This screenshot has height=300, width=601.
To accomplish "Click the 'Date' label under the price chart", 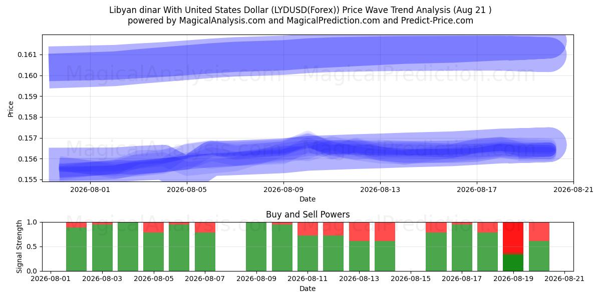I will 308,199.
